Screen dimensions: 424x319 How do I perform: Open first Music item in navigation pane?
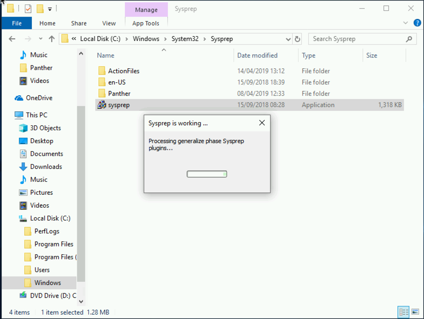(39, 55)
